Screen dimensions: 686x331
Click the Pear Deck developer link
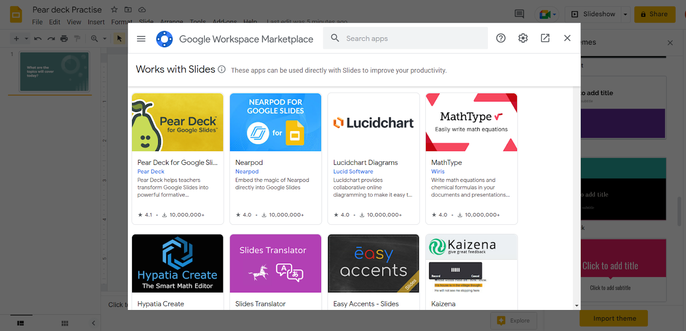(151, 172)
